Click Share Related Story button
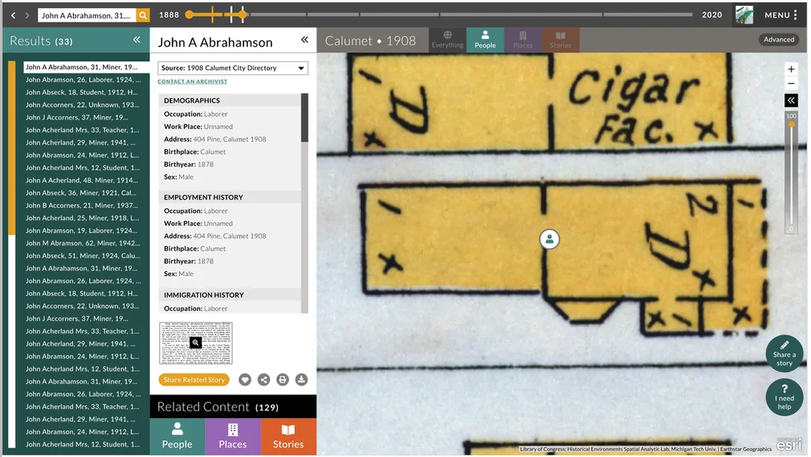This screenshot has height=457, width=811. point(194,380)
